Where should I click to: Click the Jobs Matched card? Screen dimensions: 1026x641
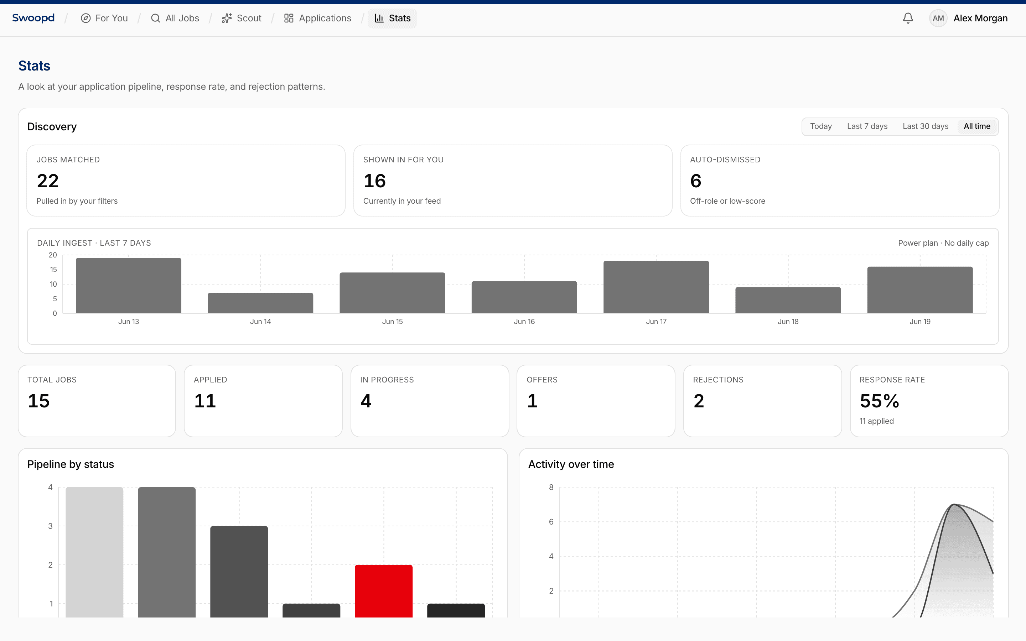coord(186,181)
